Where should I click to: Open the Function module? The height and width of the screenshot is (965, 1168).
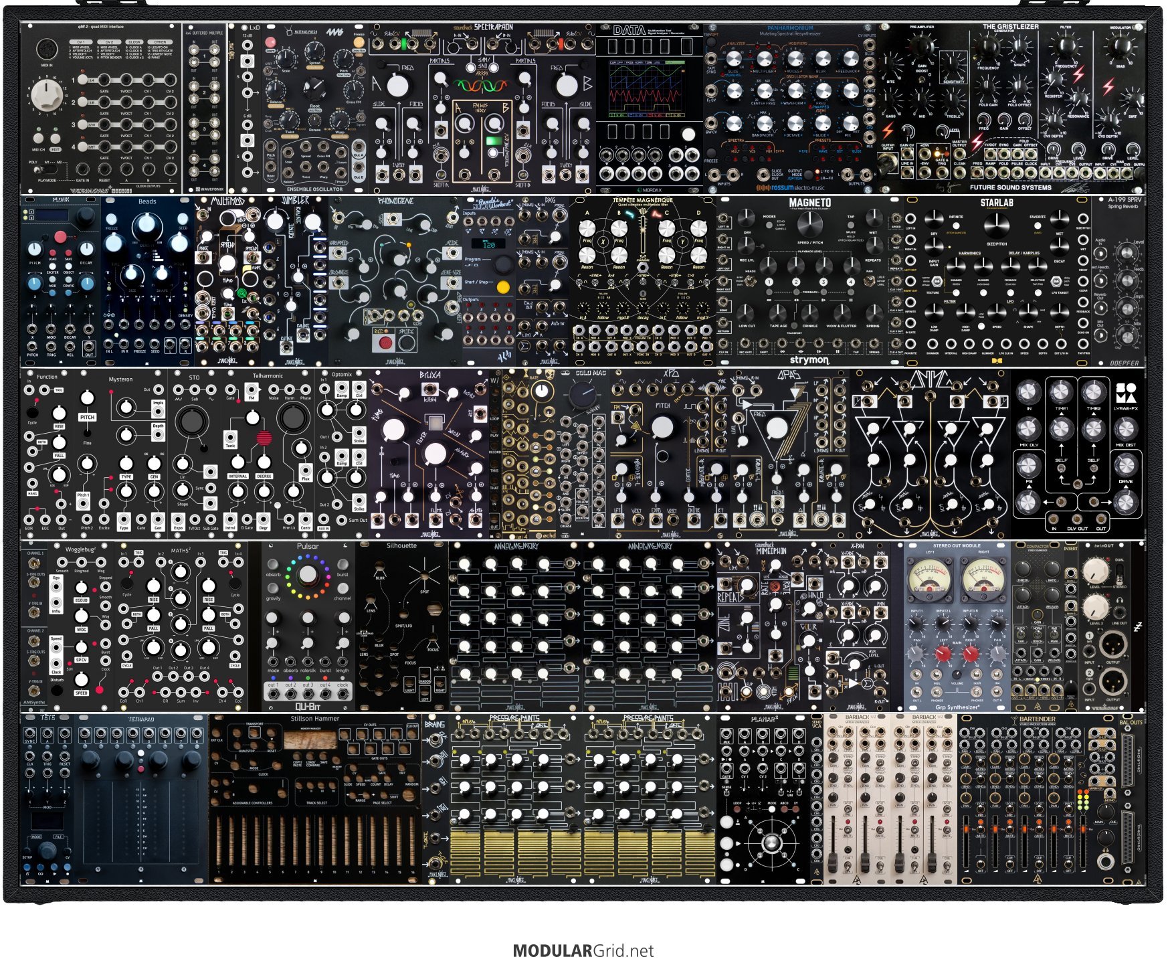(47, 454)
